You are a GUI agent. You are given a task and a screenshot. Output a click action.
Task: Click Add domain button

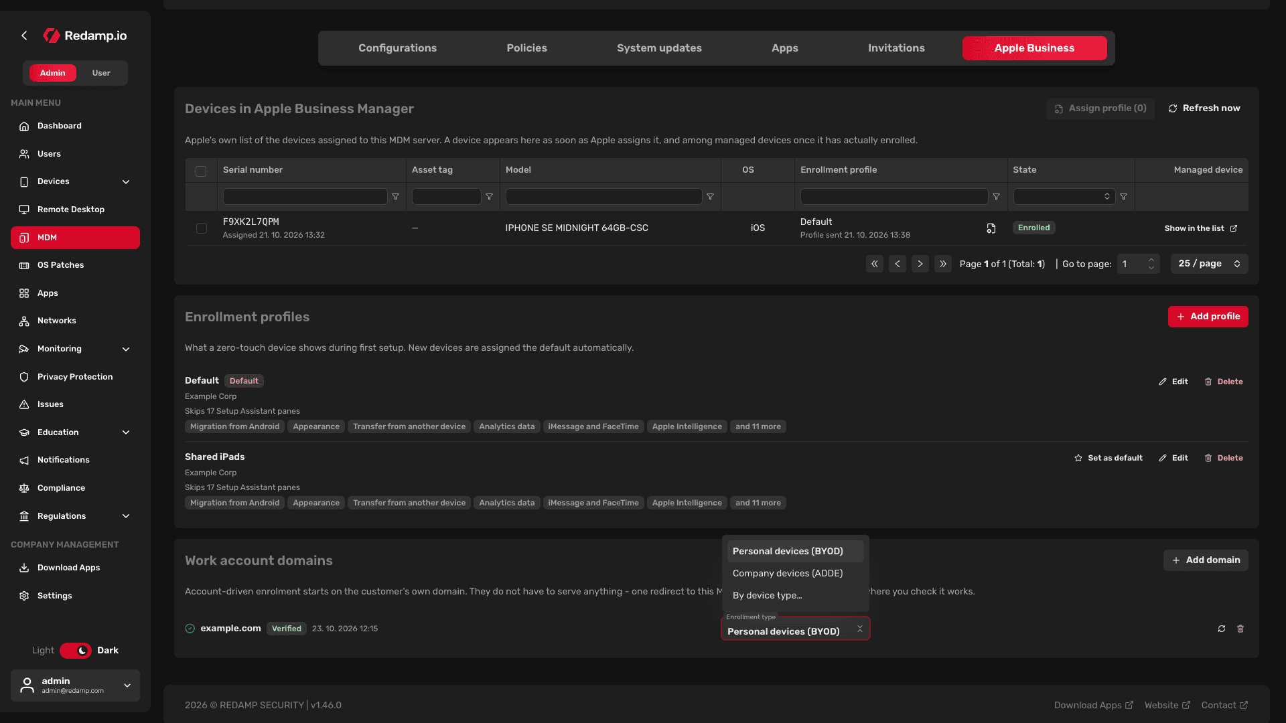1206,560
